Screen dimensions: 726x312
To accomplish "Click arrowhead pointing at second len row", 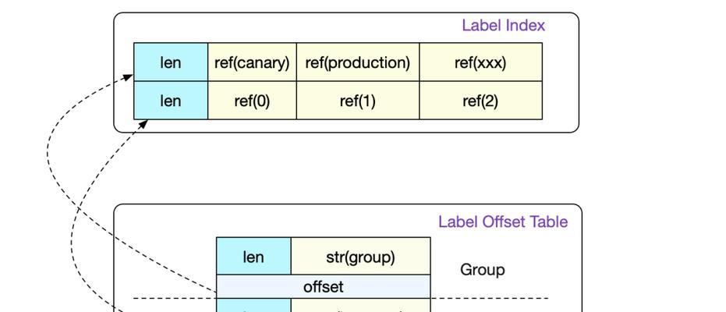I will tap(143, 123).
